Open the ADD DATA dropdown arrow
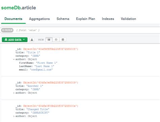 click(24, 39)
